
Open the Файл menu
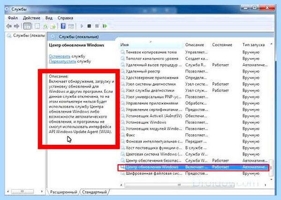(13, 18)
